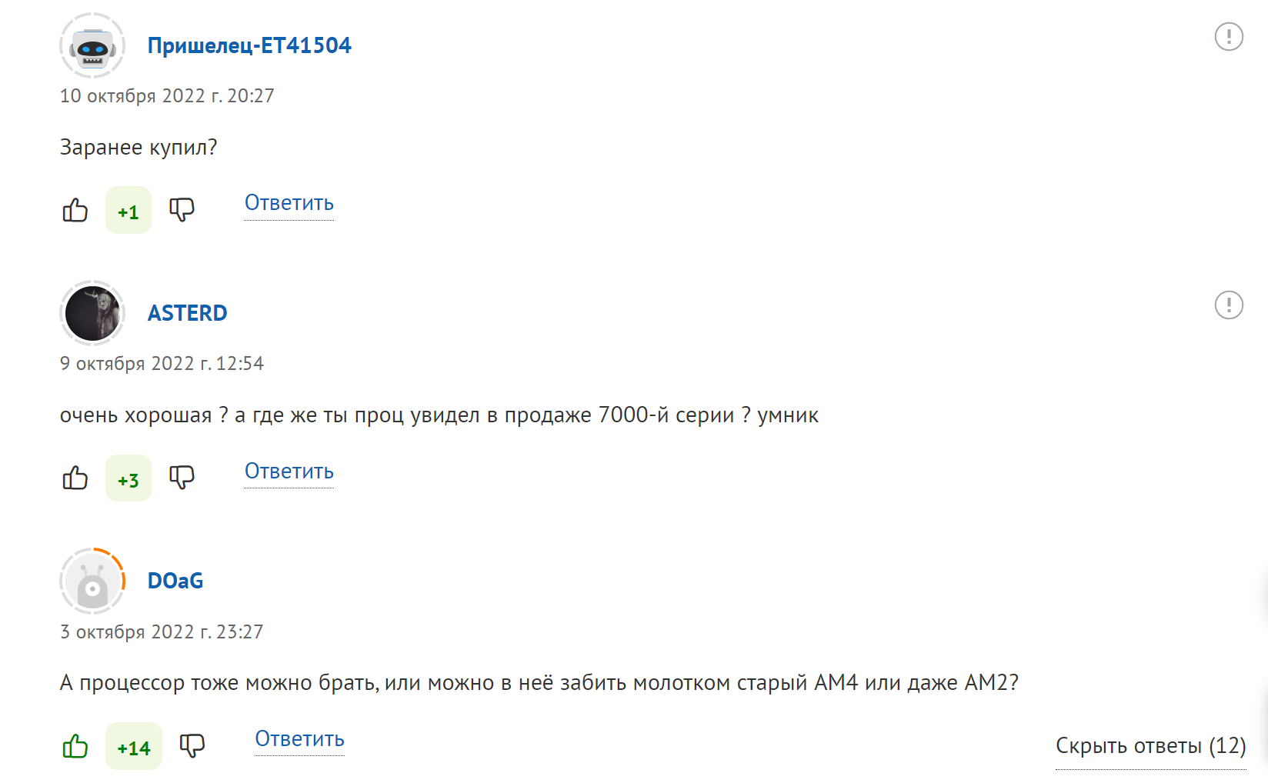Like the comment by Пришелец-ET41504
1268x783 pixels.
point(75,210)
